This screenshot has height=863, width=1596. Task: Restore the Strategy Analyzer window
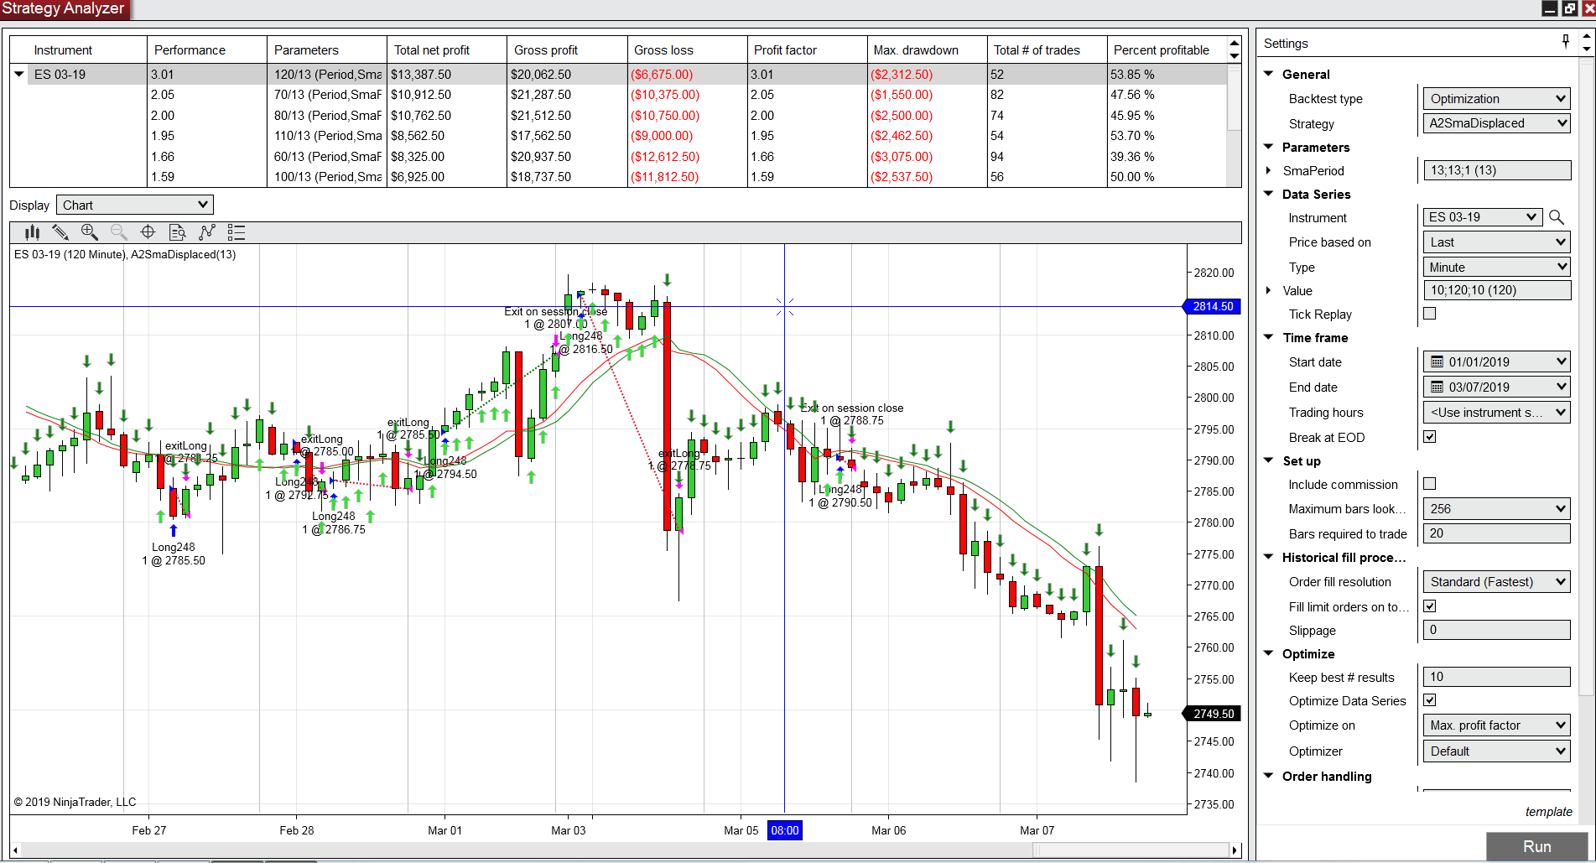pos(1570,8)
